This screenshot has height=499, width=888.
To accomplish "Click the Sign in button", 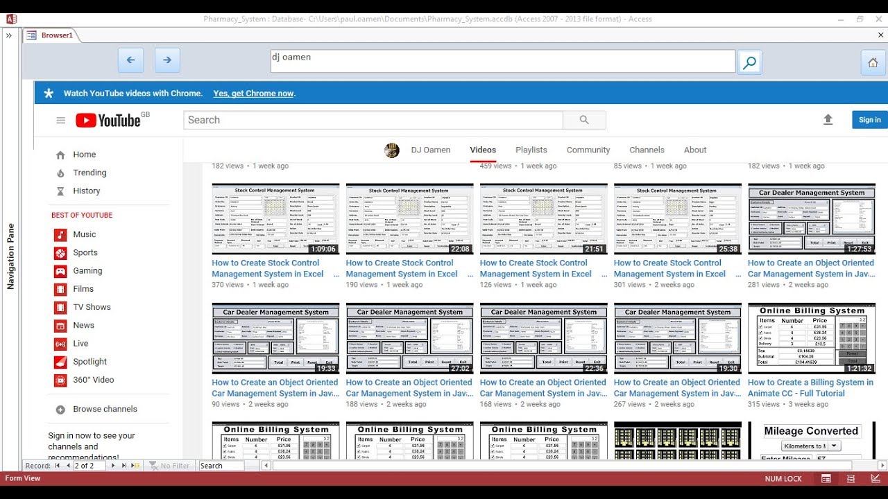I will pyautogui.click(x=869, y=120).
